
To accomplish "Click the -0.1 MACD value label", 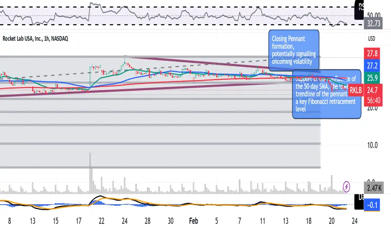I will tap(372, 205).
